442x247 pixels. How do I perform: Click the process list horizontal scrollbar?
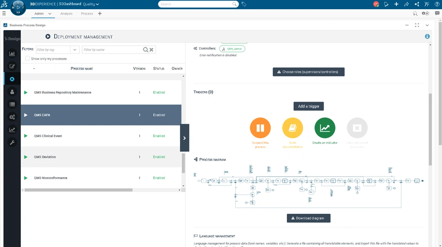tap(78, 190)
